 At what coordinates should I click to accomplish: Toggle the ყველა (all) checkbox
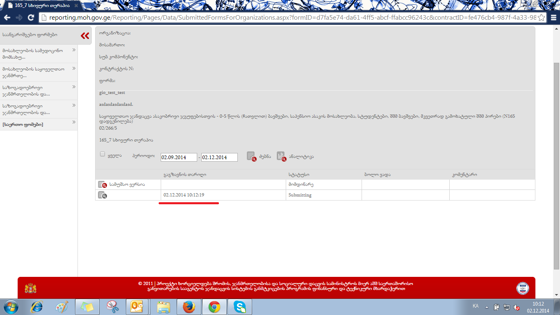(x=102, y=155)
